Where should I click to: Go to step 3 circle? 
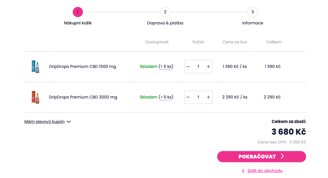click(253, 12)
